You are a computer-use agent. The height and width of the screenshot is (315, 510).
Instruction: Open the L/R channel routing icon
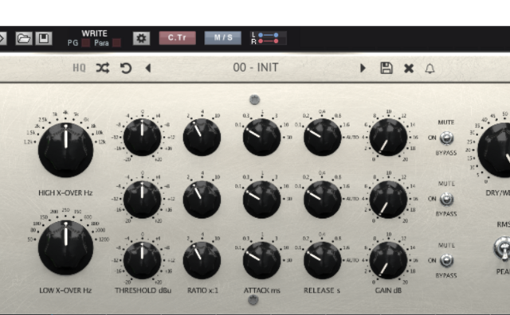tap(269, 38)
